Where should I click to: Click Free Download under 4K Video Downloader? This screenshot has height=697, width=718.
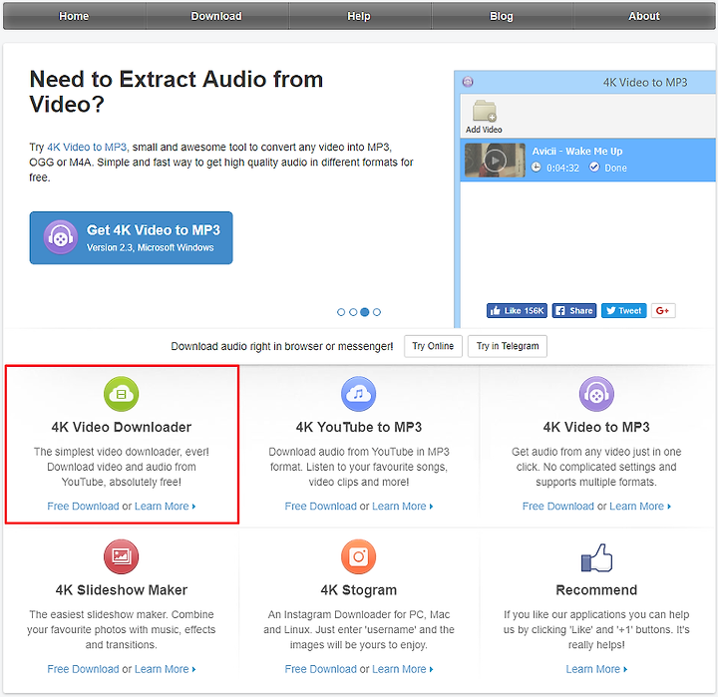click(x=83, y=506)
